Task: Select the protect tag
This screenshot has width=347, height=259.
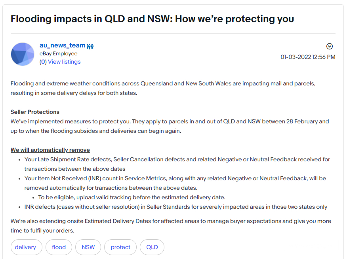Action: click(x=120, y=247)
